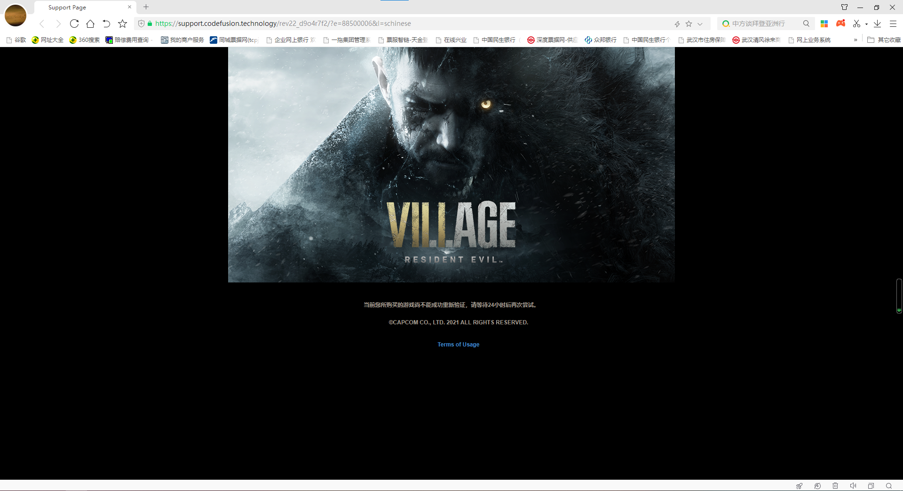The image size is (903, 491).
Task: Open the 中国民生银行个 bookmark
Action: tap(647, 40)
